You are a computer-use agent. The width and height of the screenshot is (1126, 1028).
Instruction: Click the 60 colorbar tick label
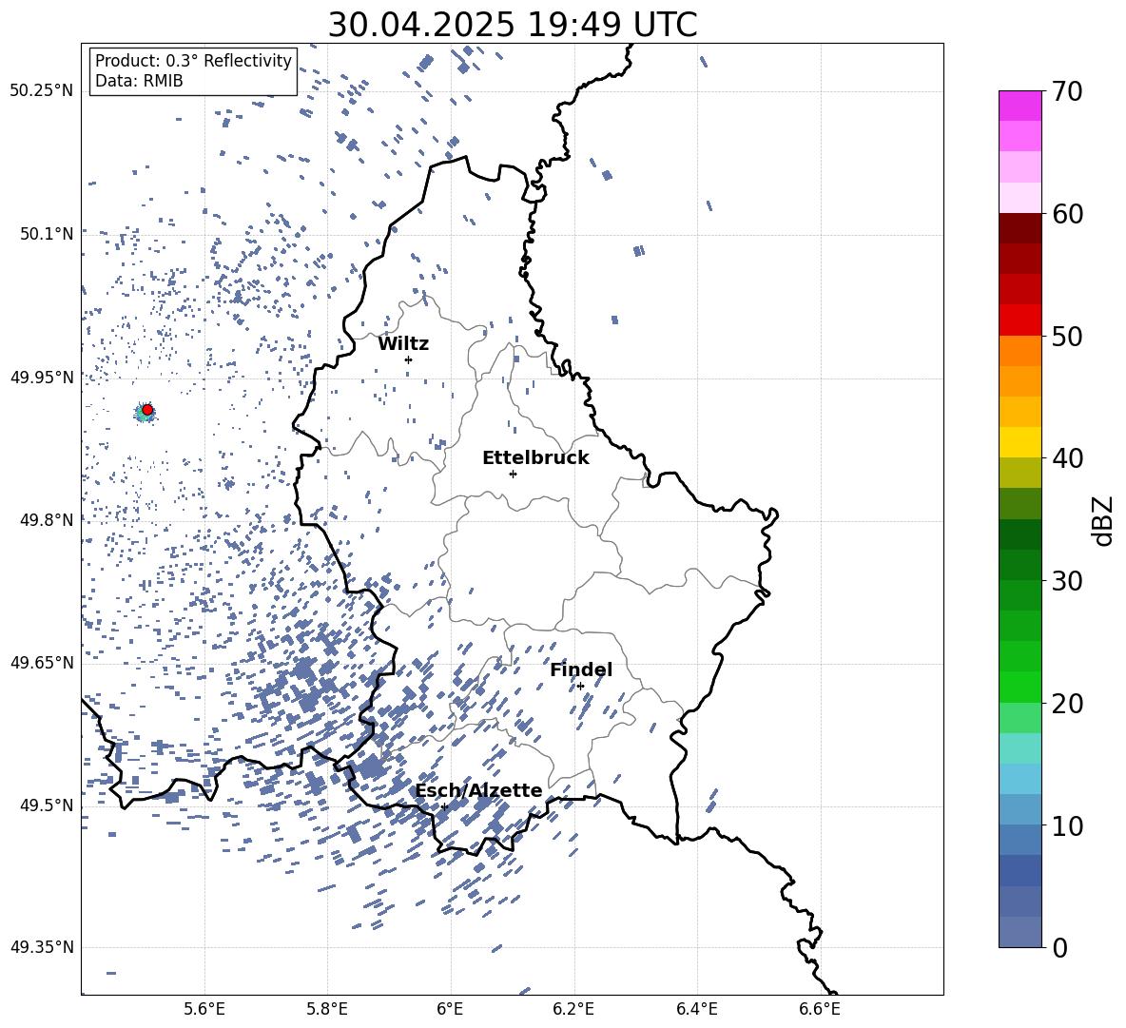click(x=1068, y=214)
